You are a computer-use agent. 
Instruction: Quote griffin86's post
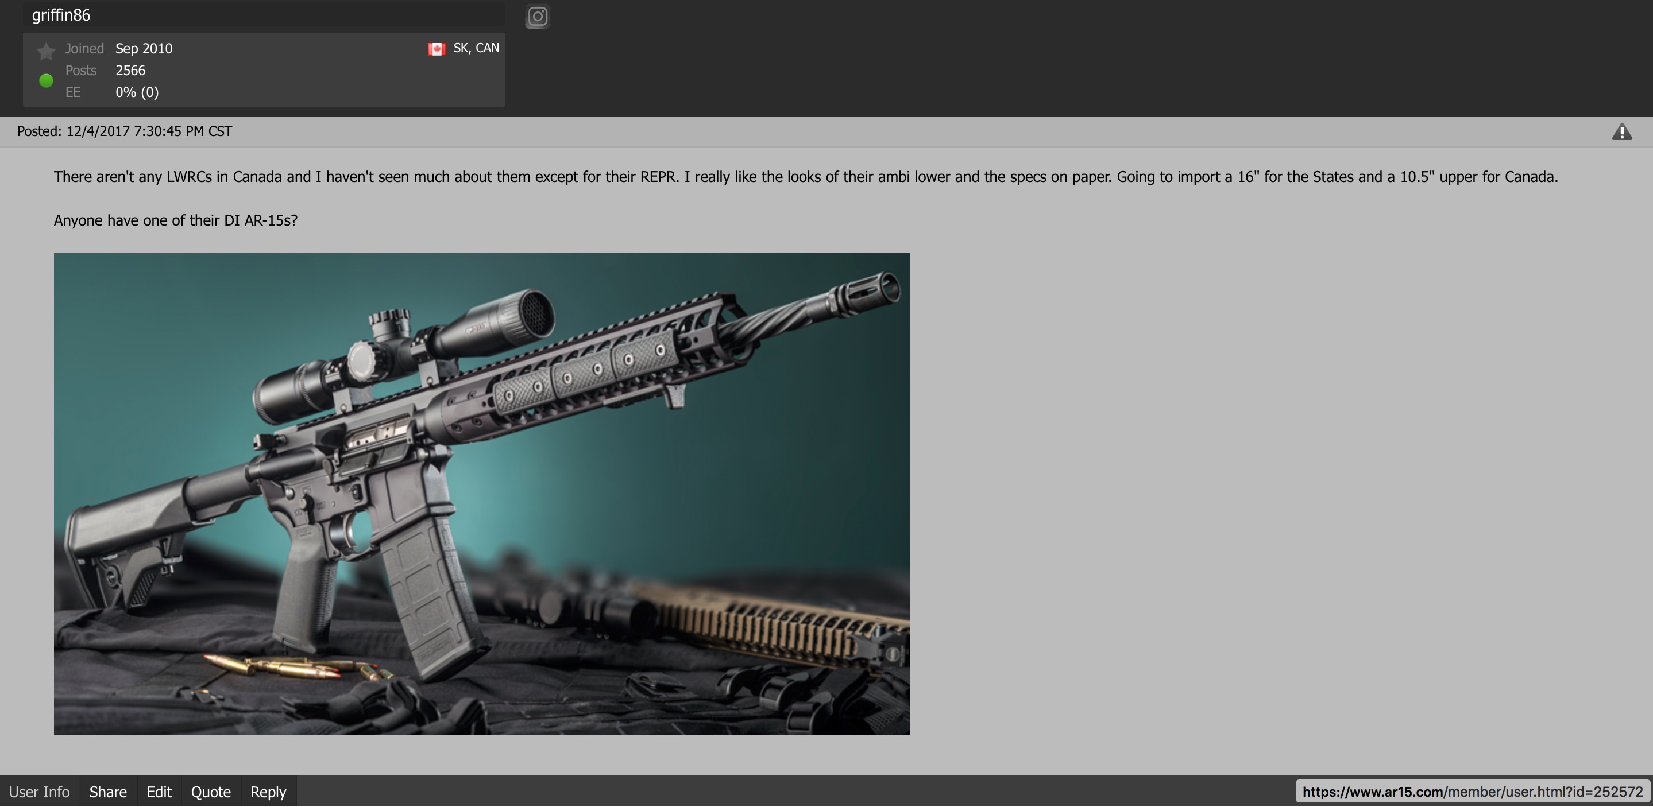pyautogui.click(x=210, y=792)
